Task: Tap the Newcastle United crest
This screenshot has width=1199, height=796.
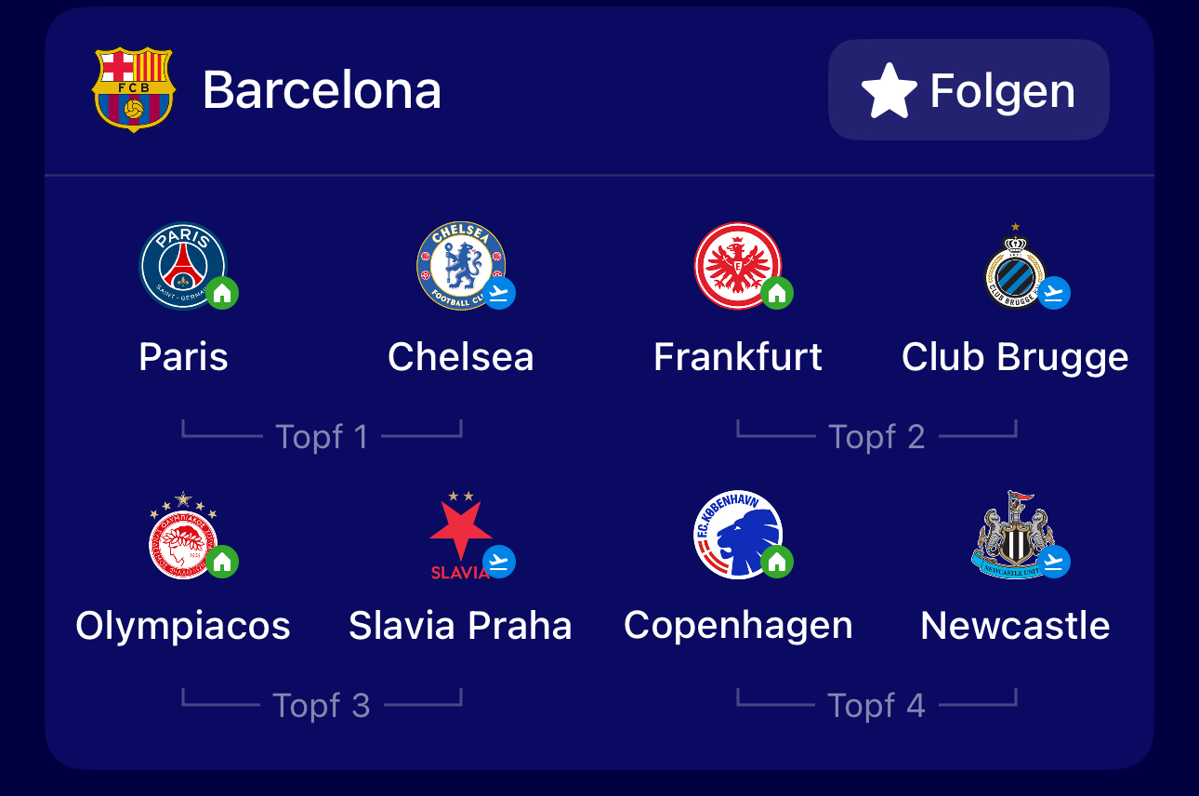Action: point(1015,536)
